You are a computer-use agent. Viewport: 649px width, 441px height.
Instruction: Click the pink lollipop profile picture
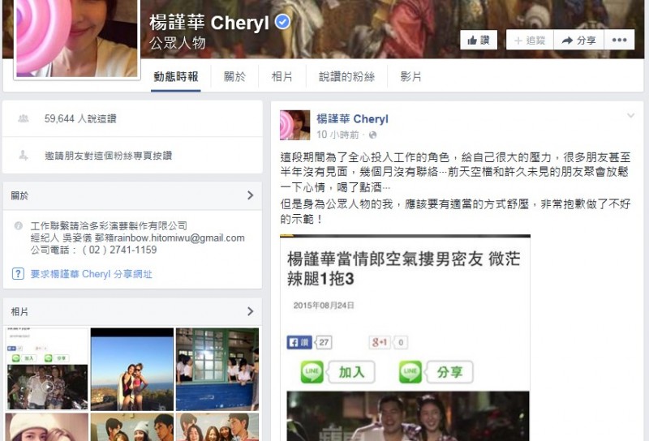77,38
